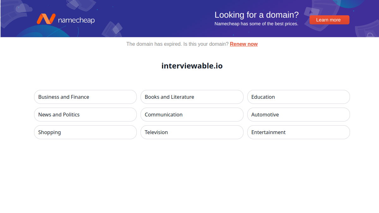
Task: Click 'Namecheap has some of the best prices' text
Action: tap(256, 24)
